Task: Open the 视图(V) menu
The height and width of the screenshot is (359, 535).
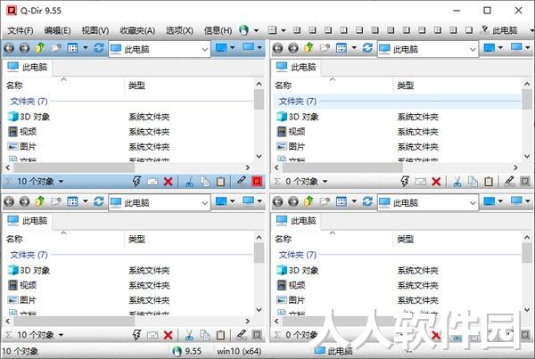Action: 95,30
